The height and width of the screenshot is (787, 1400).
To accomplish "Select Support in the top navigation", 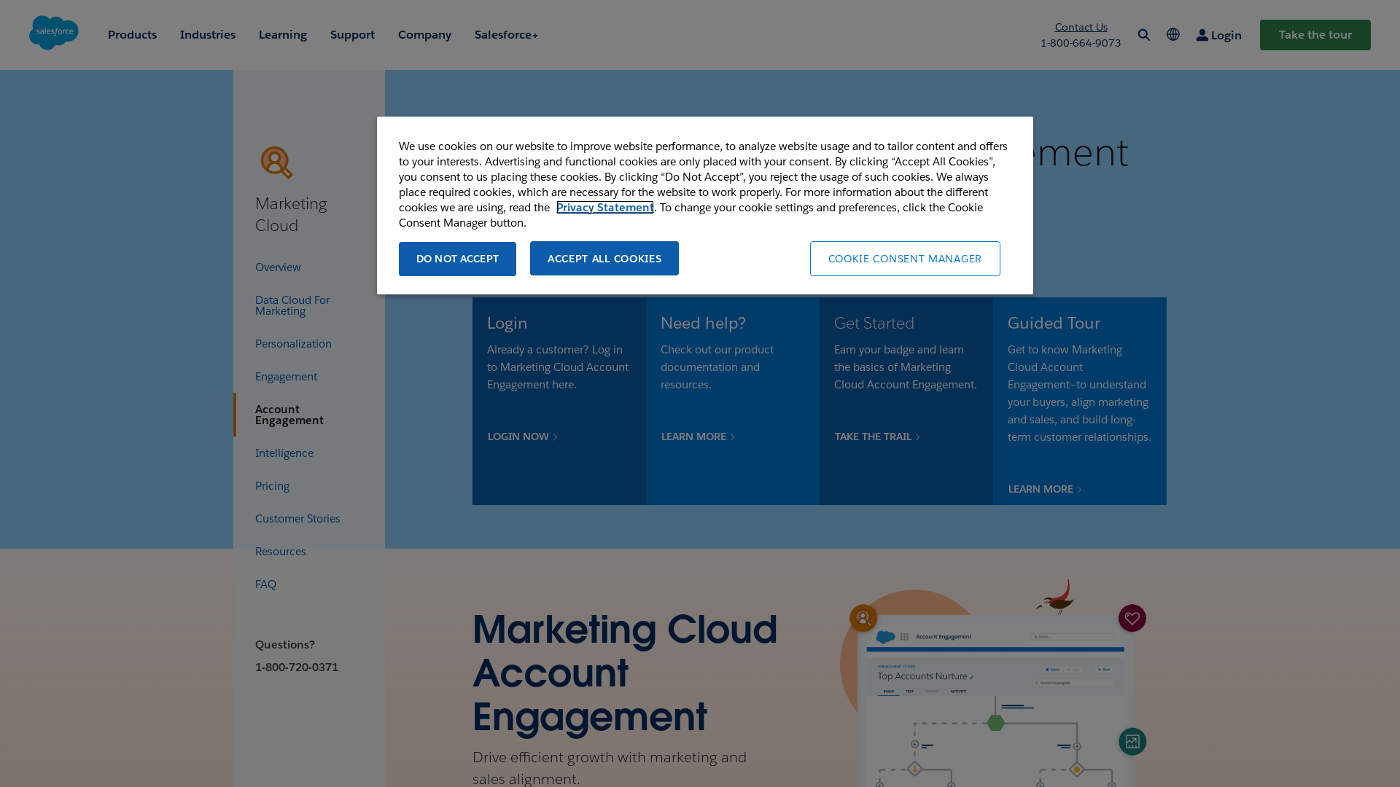I will pyautogui.click(x=352, y=34).
